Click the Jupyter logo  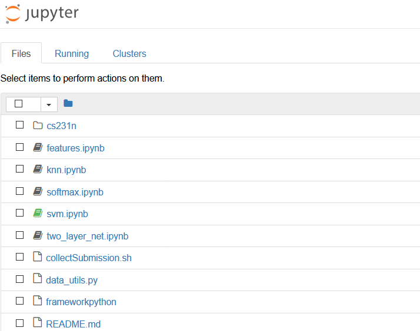[42, 13]
